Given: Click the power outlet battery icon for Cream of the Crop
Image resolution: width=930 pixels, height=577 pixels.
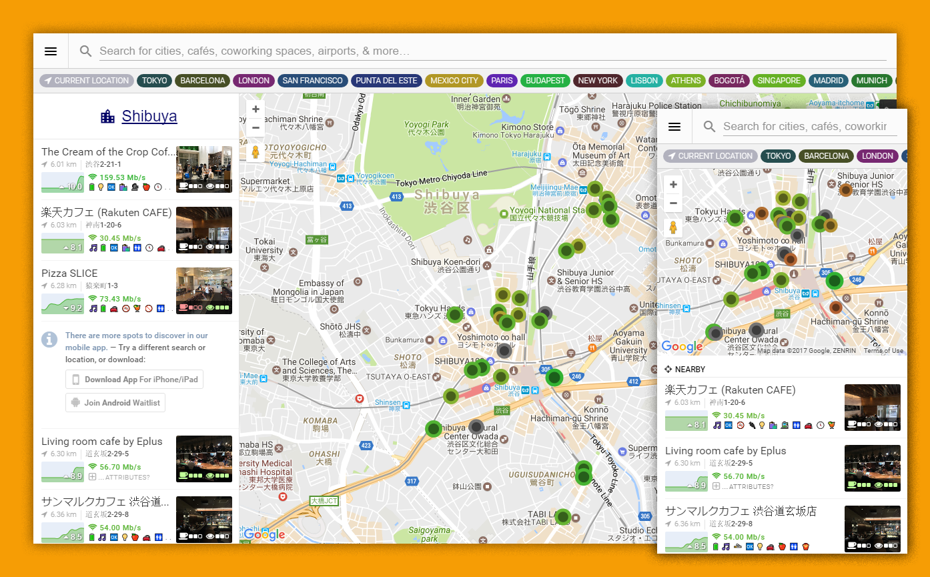Looking at the screenshot, I should pyautogui.click(x=91, y=187).
